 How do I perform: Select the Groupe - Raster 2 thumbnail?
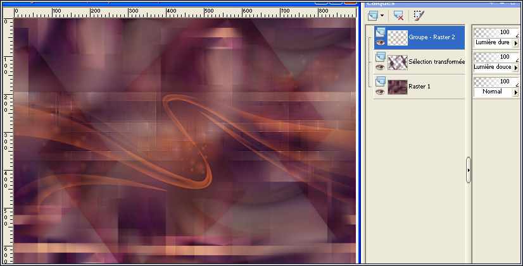[x=398, y=38]
